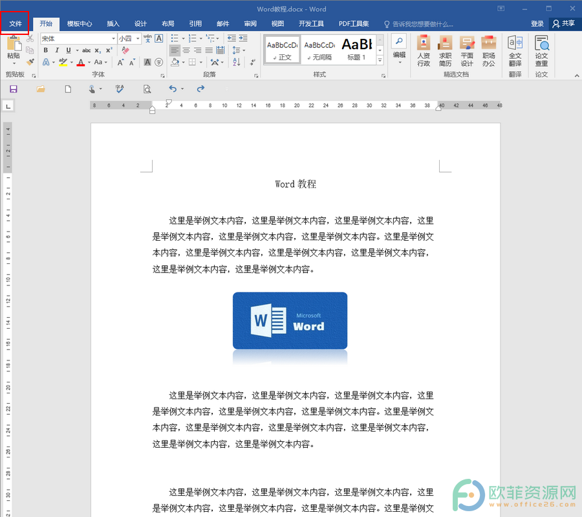Launch 全文翻译 full-text translation
The width and height of the screenshot is (582, 517).
(x=515, y=51)
